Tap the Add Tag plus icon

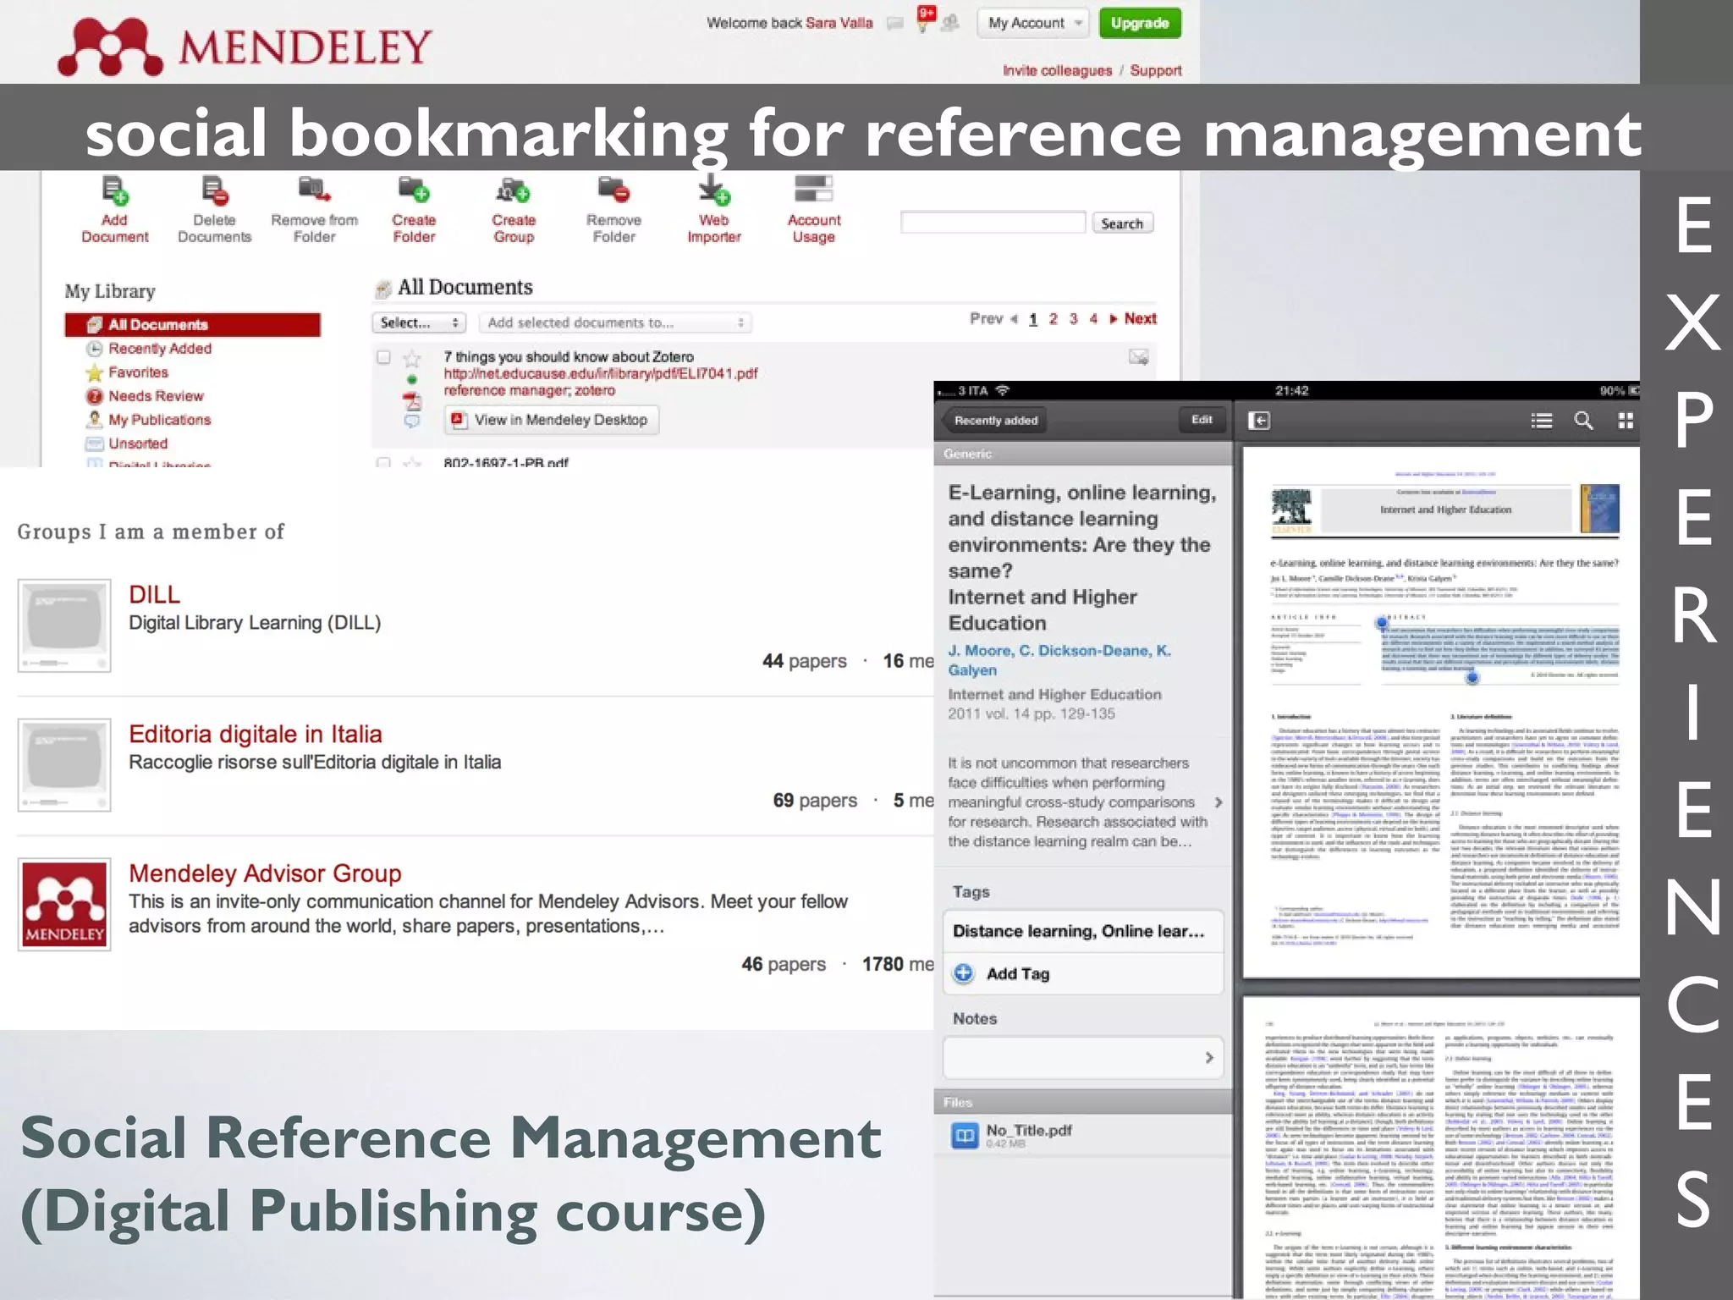[963, 973]
